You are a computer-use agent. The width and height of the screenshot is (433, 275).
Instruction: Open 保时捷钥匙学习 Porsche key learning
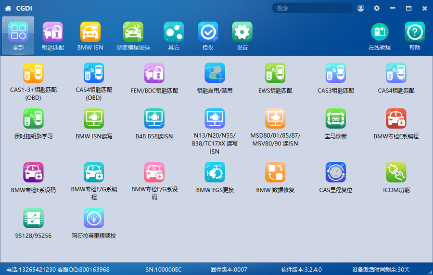33,119
